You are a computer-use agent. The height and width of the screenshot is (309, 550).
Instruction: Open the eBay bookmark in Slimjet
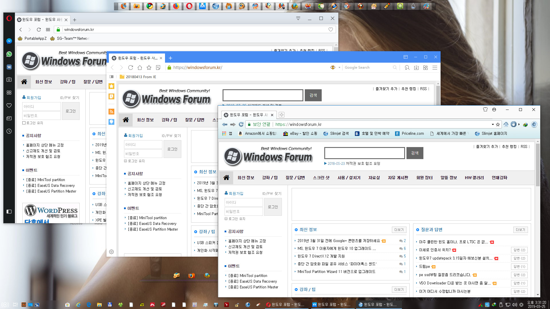coord(300,134)
